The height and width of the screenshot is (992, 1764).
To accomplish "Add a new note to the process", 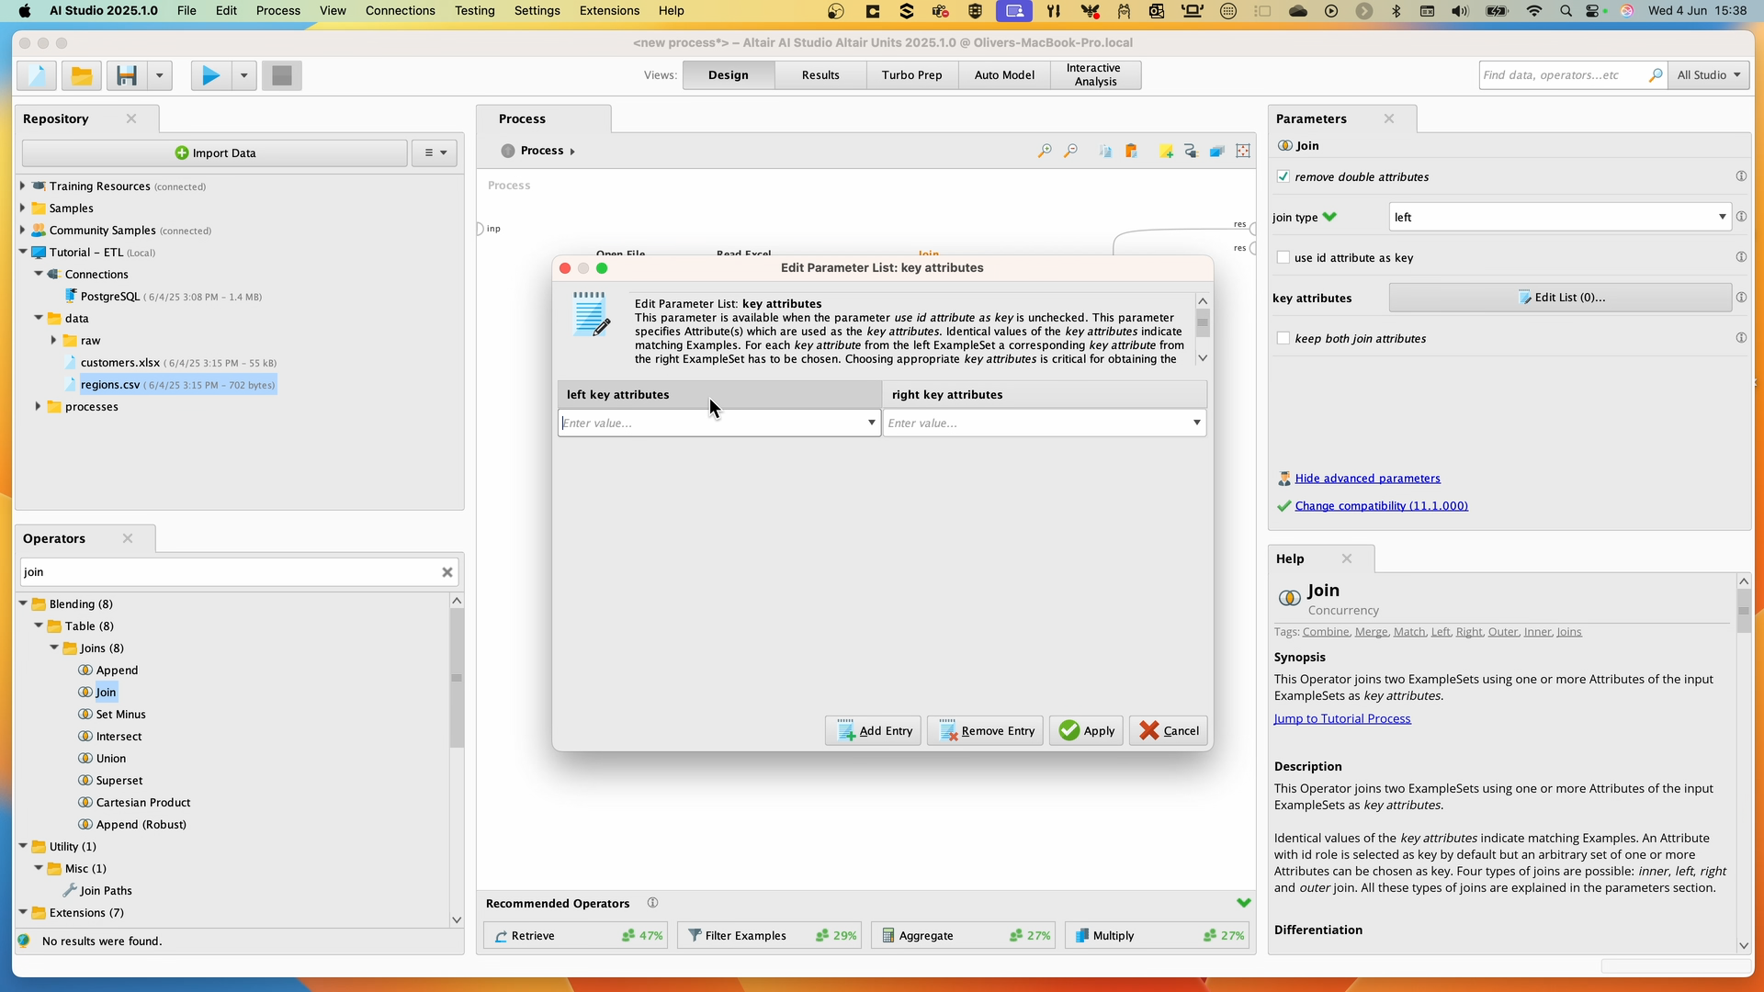I will tap(1165, 151).
